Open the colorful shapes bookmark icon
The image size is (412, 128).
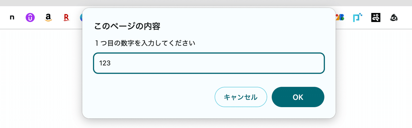340,17
